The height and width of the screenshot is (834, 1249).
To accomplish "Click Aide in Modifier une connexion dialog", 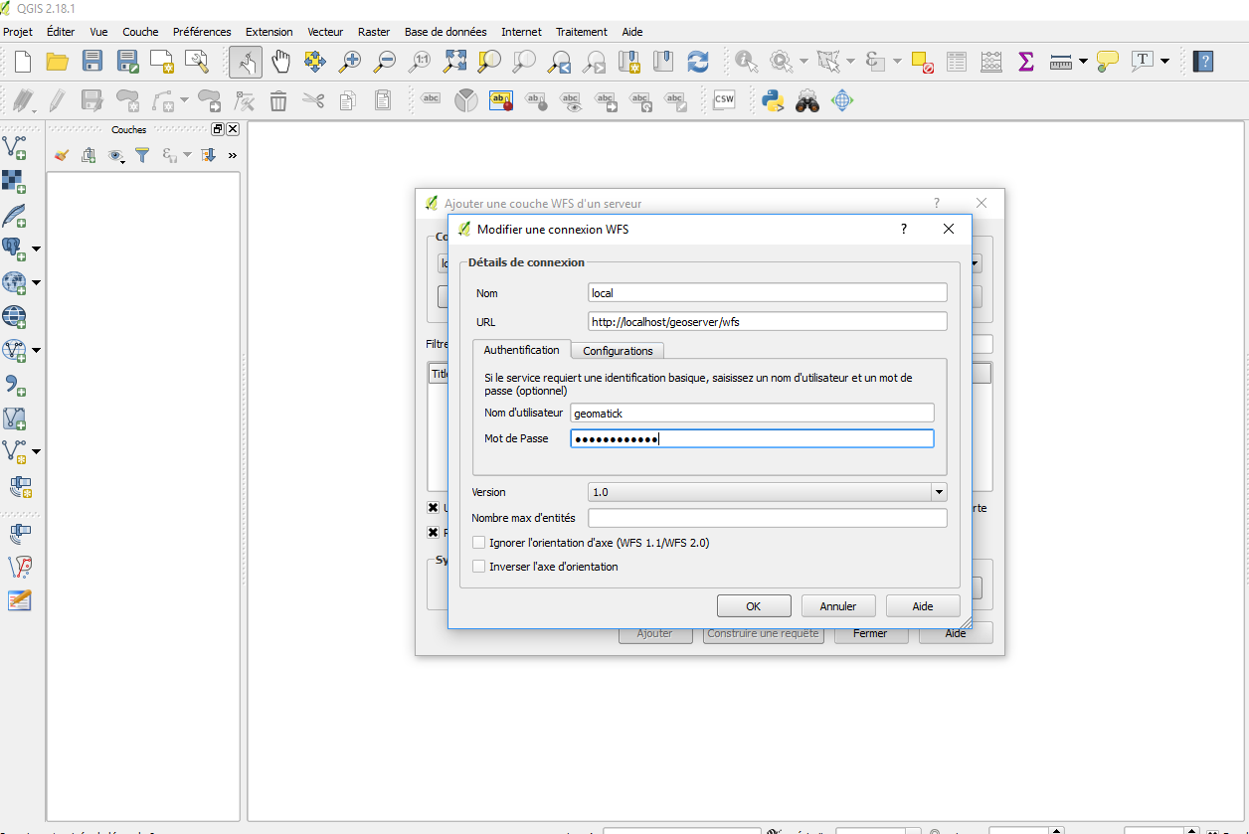I will (x=923, y=606).
